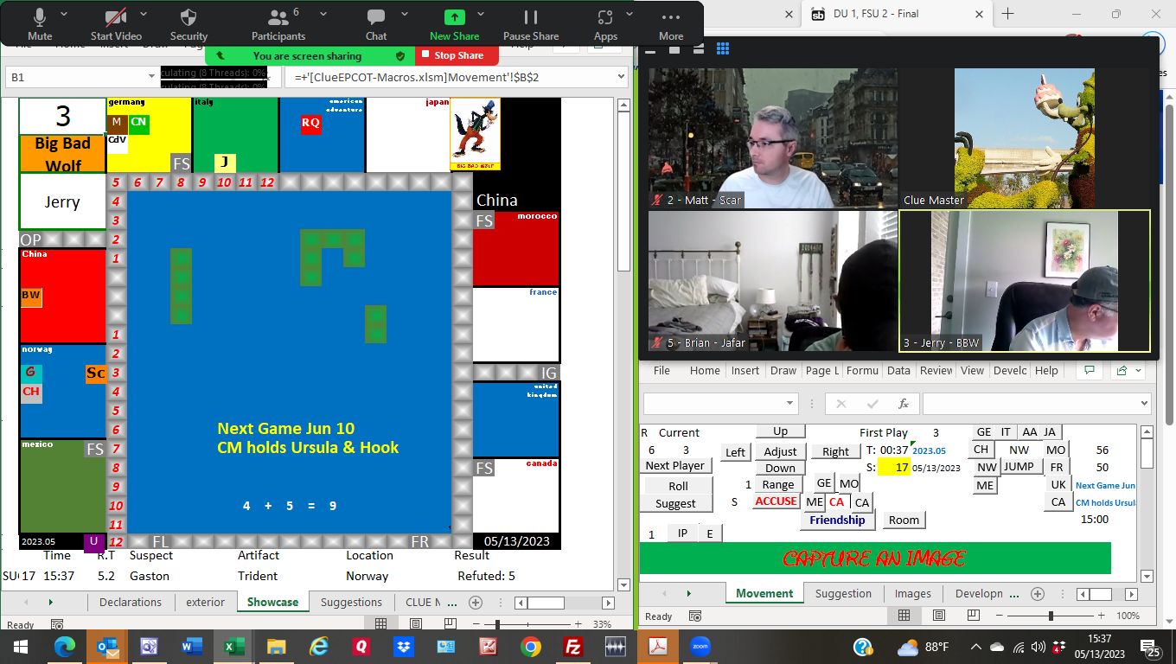Open the Name Box dropdown in right Excel
Image resolution: width=1176 pixels, height=664 pixels.
pos(790,403)
